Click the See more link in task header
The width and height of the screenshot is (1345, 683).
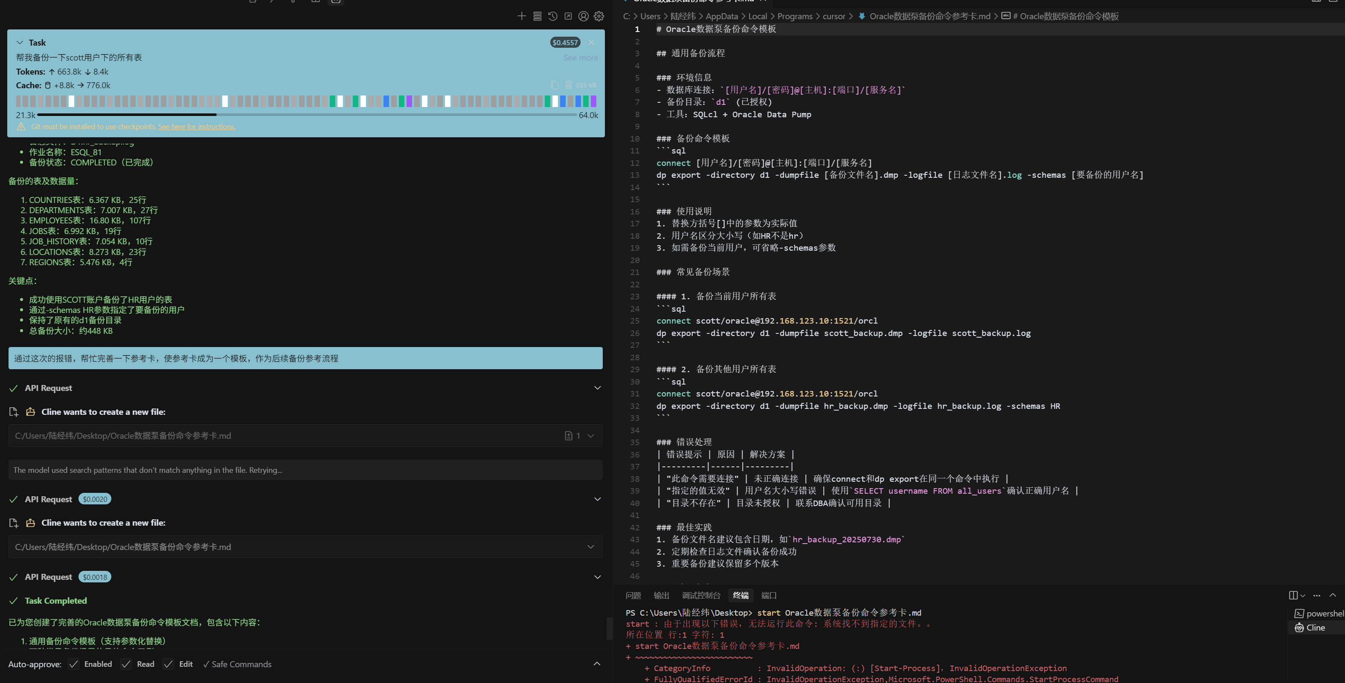[x=581, y=58]
